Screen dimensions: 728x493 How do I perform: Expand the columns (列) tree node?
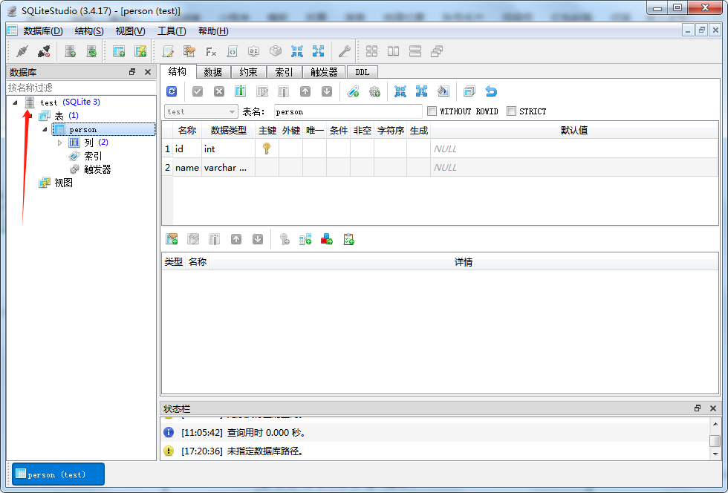60,143
